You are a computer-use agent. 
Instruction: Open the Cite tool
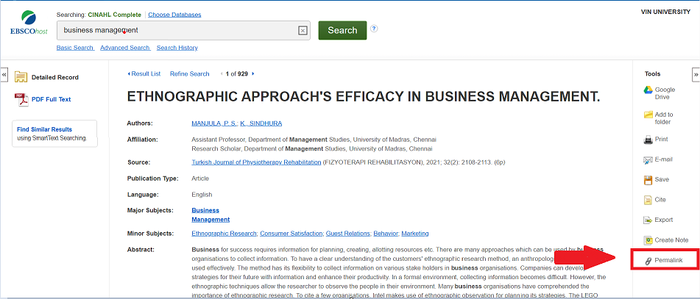[x=648, y=200]
